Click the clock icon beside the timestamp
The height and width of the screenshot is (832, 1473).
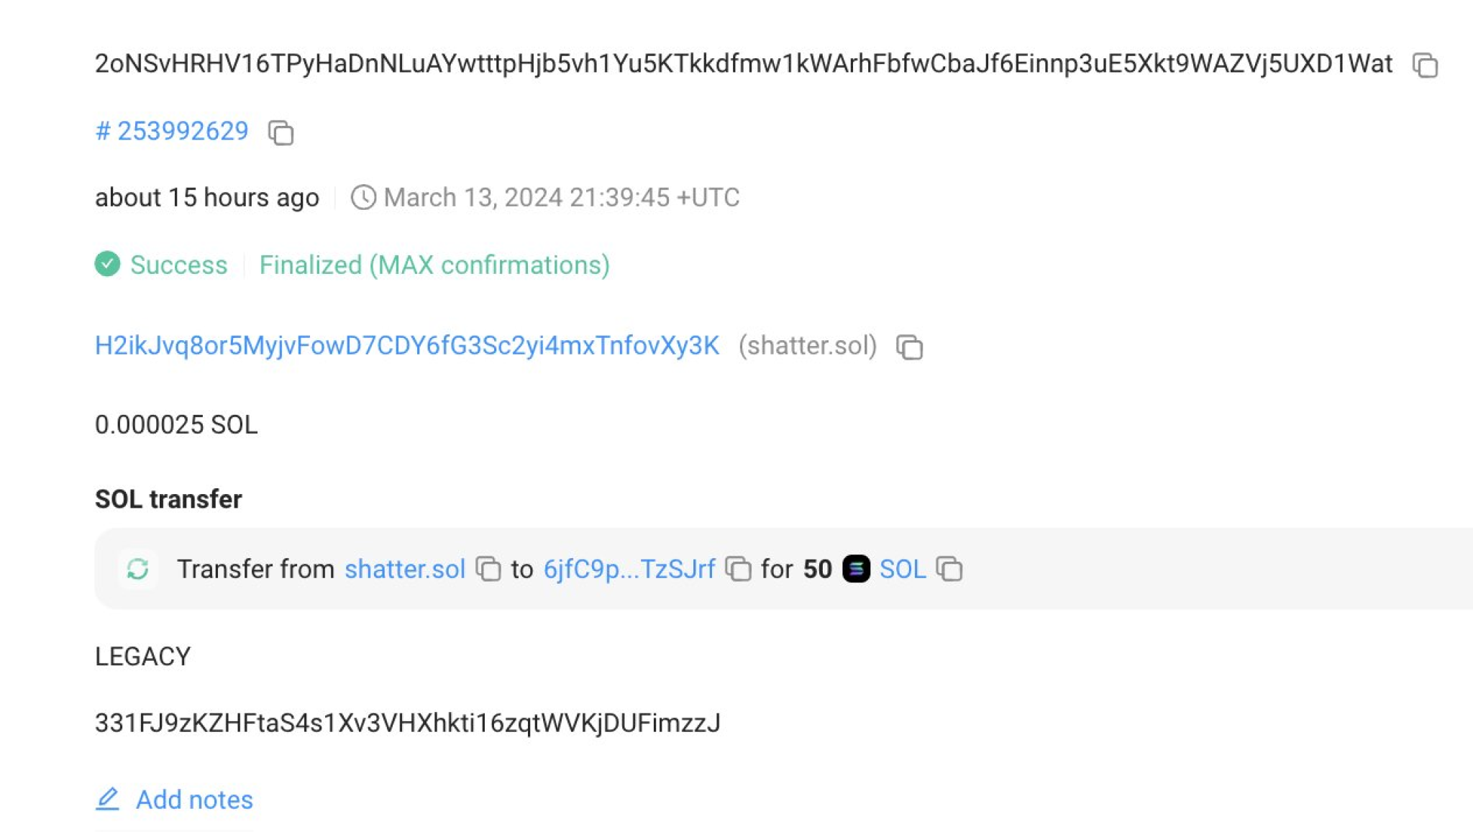(365, 197)
